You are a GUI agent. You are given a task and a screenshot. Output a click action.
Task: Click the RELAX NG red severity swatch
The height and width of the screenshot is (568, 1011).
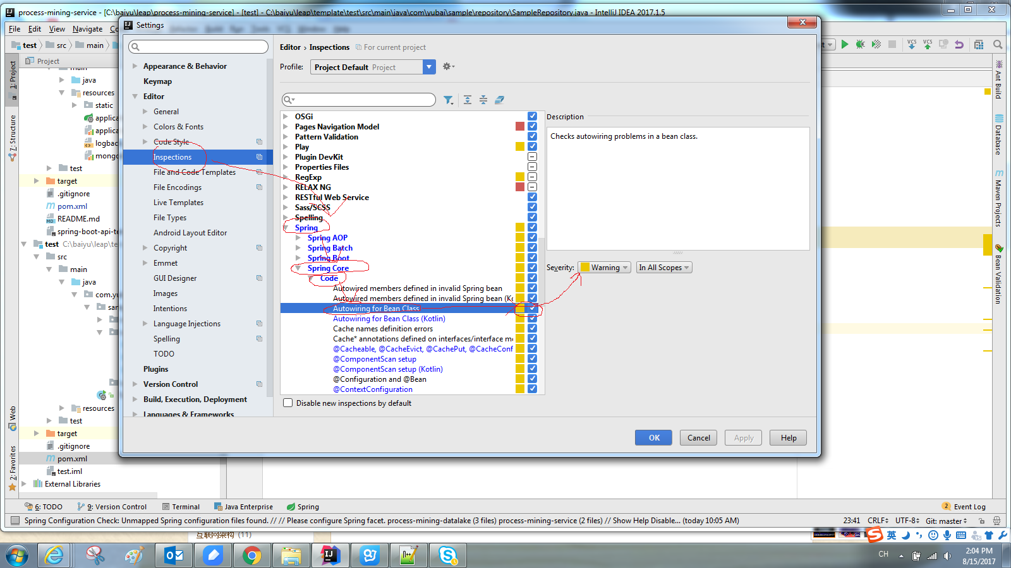(x=520, y=187)
